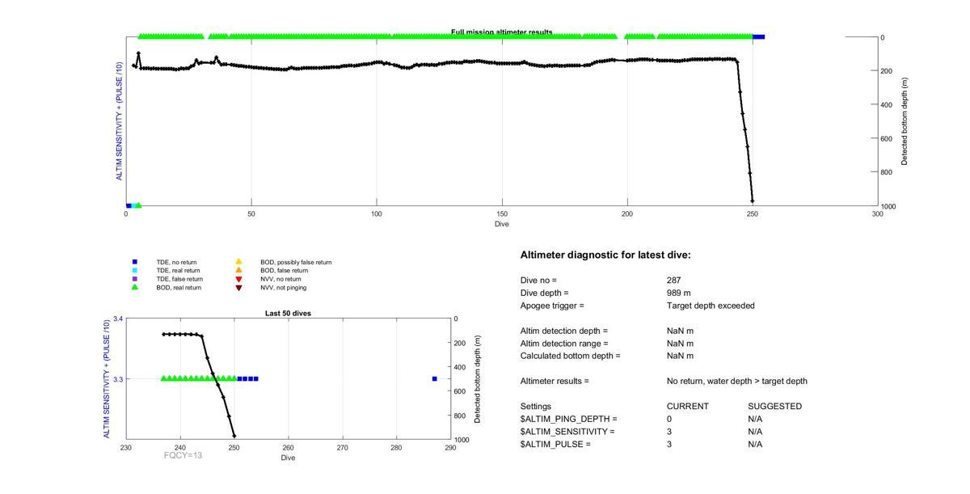
Task: Click the 'Detected bottom depth (m)' label of the full mission chart
Action: click(905, 121)
